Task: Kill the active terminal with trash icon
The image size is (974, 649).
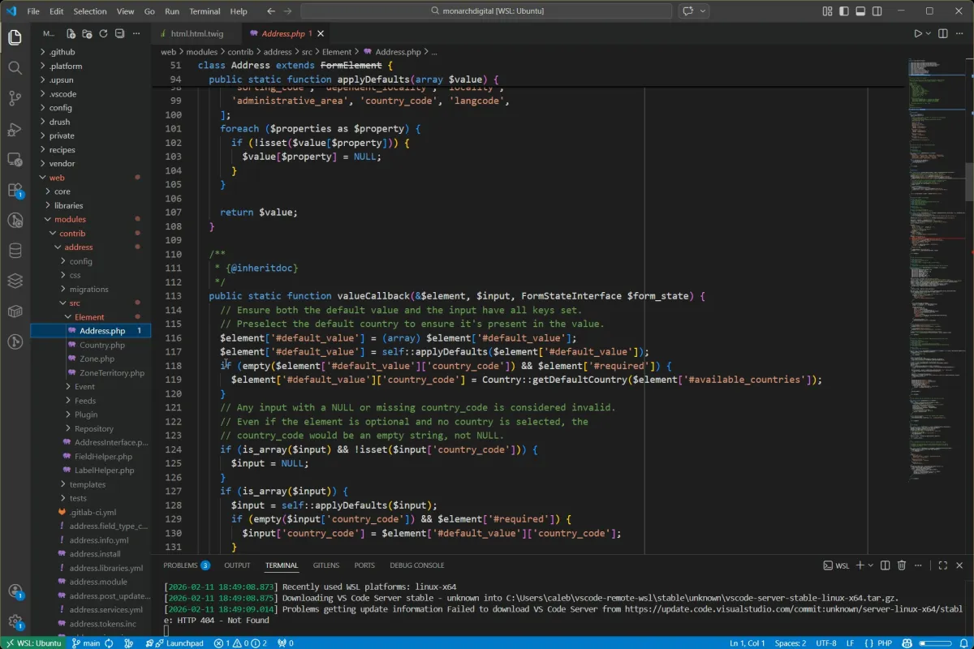Action: coord(902,565)
